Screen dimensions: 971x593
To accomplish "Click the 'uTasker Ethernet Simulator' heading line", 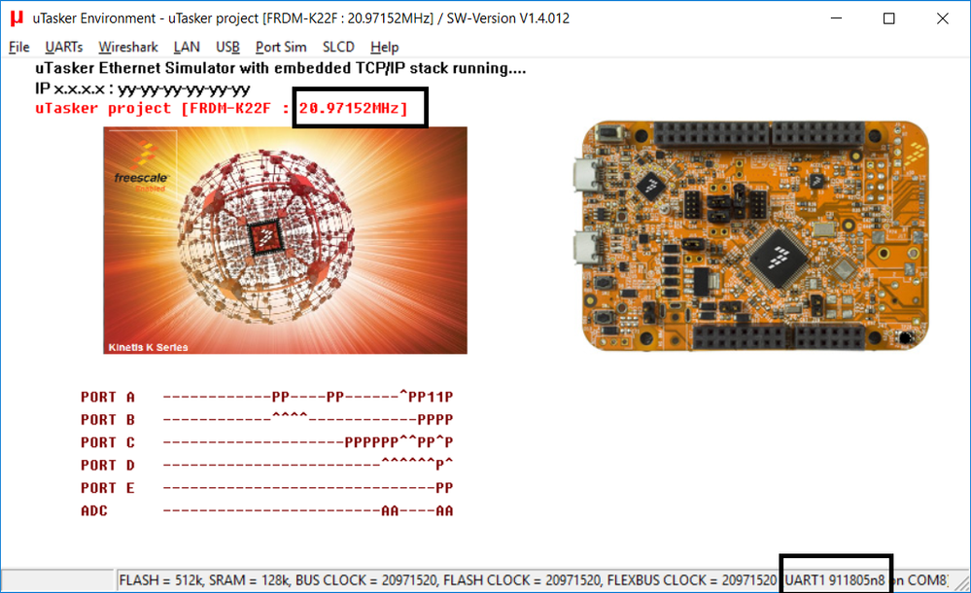I will pyautogui.click(x=281, y=68).
